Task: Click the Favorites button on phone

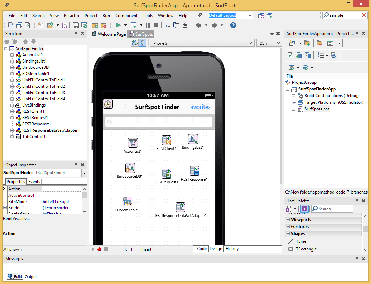Action: click(x=199, y=107)
